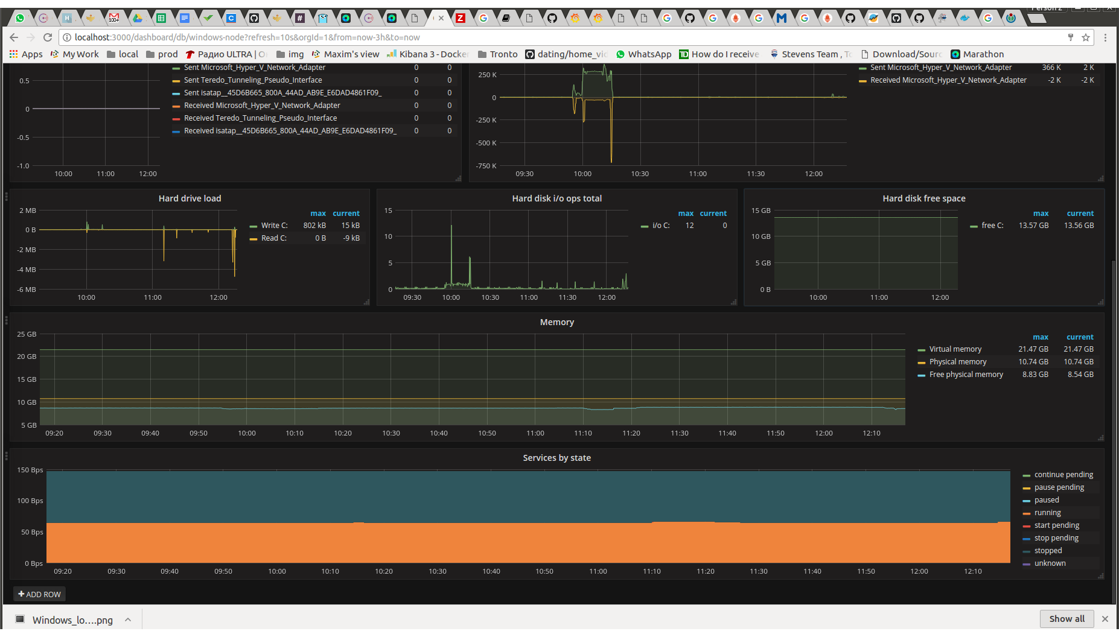Click the browser back arrow
The image size is (1119, 637).
coord(14,37)
